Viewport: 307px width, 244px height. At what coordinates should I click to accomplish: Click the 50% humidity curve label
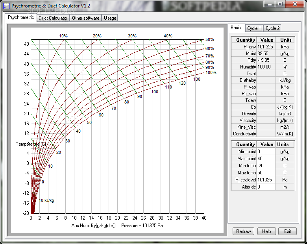tap(209, 39)
